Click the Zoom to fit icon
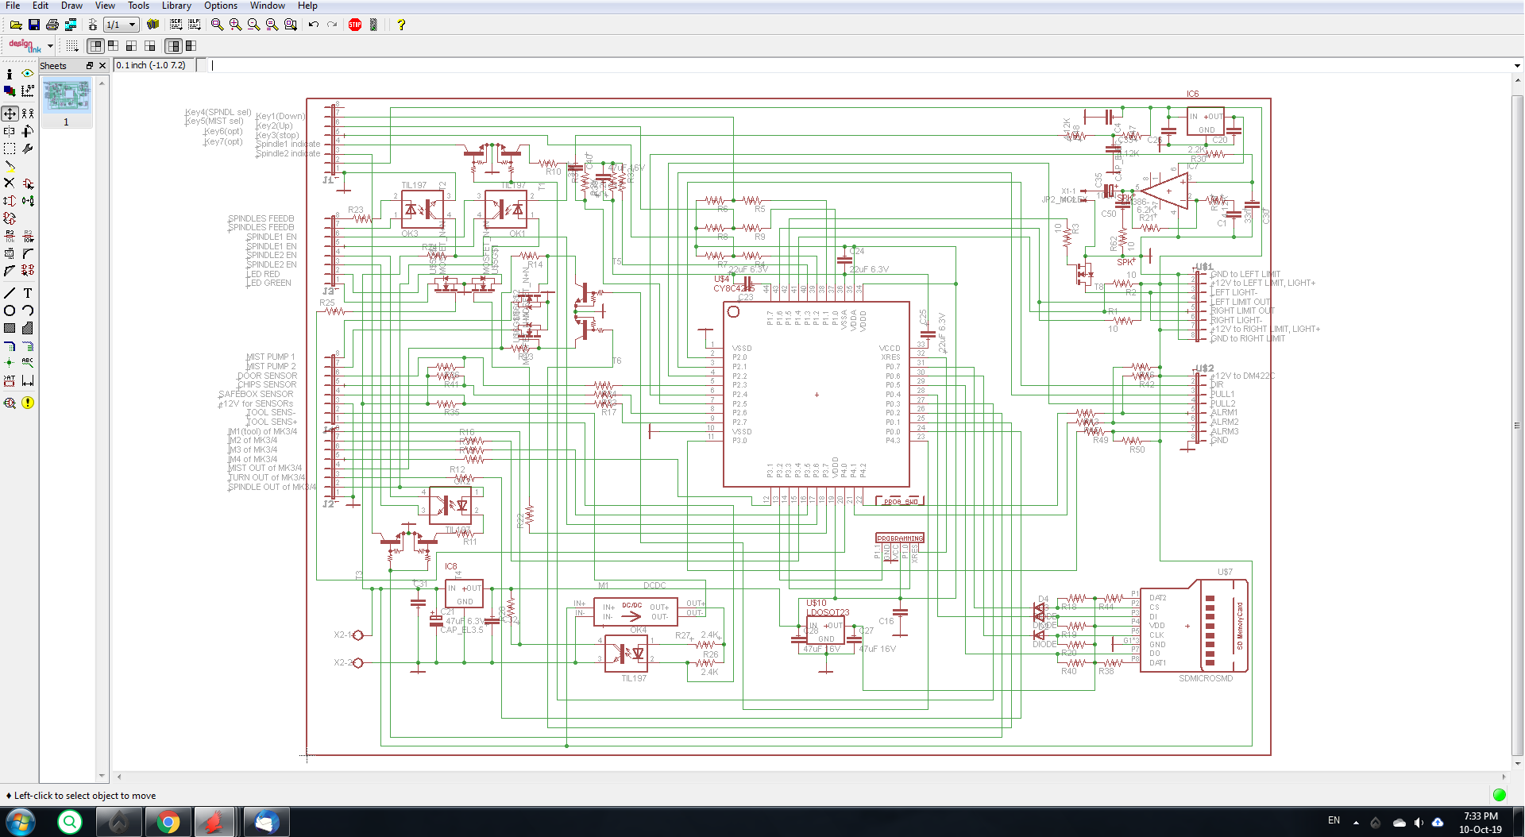1525x837 pixels. point(217,25)
